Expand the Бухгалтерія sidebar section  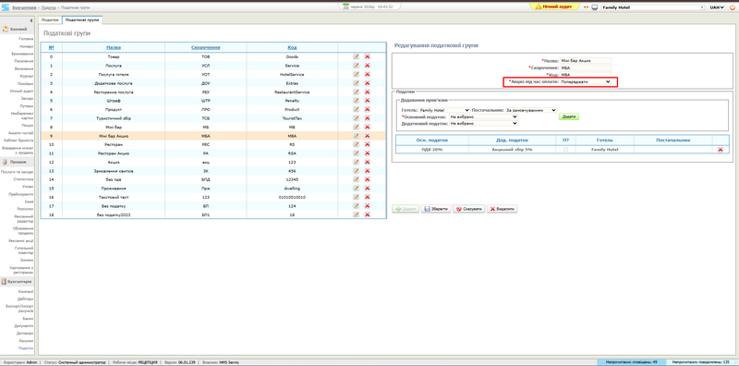pos(17,282)
